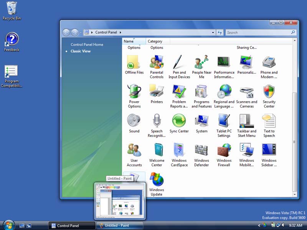Expand the Control Panel breadcrumb arrow
The height and width of the screenshot is (230, 307).
click(120, 33)
